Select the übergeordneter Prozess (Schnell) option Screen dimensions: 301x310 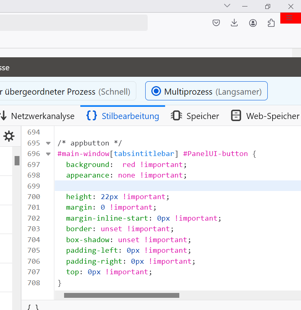pos(65,91)
